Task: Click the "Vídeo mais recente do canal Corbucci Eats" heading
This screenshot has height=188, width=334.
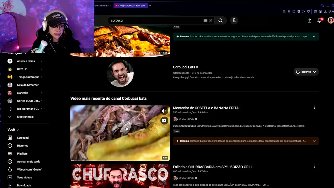Action: click(x=109, y=98)
